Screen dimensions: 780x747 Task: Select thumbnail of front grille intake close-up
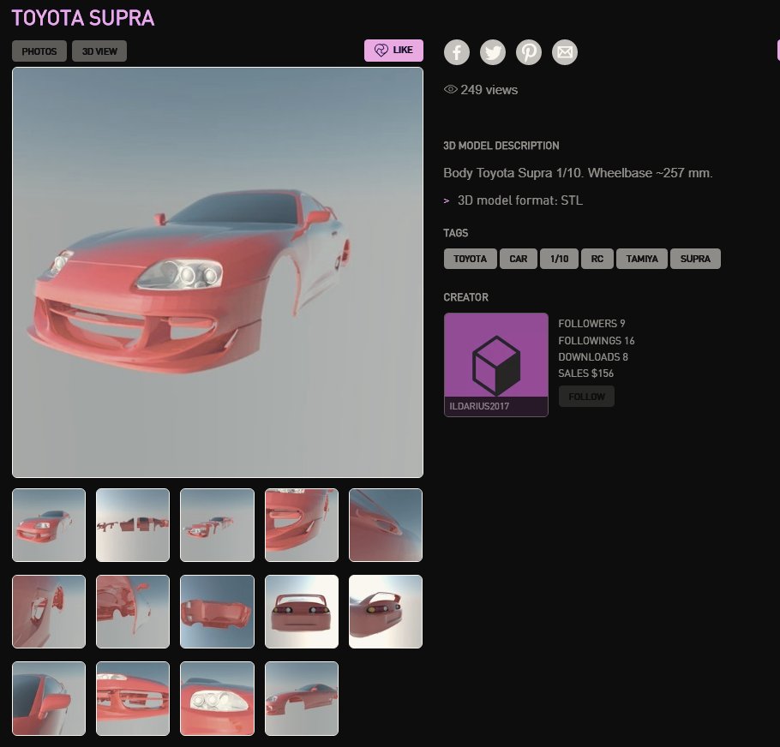click(133, 698)
